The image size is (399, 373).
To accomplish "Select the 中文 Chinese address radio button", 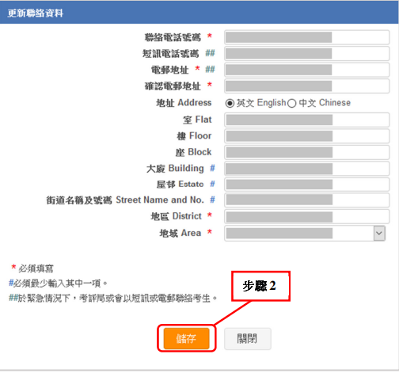I will (x=291, y=103).
